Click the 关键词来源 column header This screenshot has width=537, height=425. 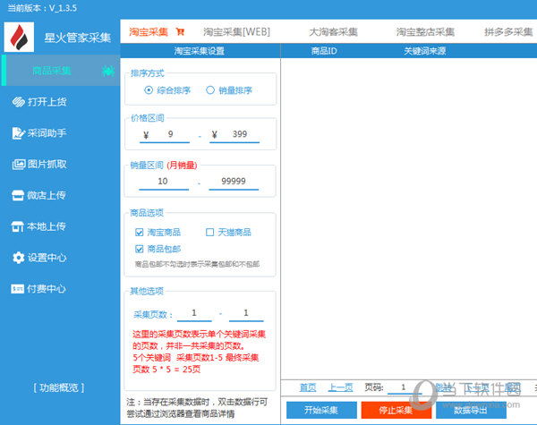pyautogui.click(x=424, y=51)
